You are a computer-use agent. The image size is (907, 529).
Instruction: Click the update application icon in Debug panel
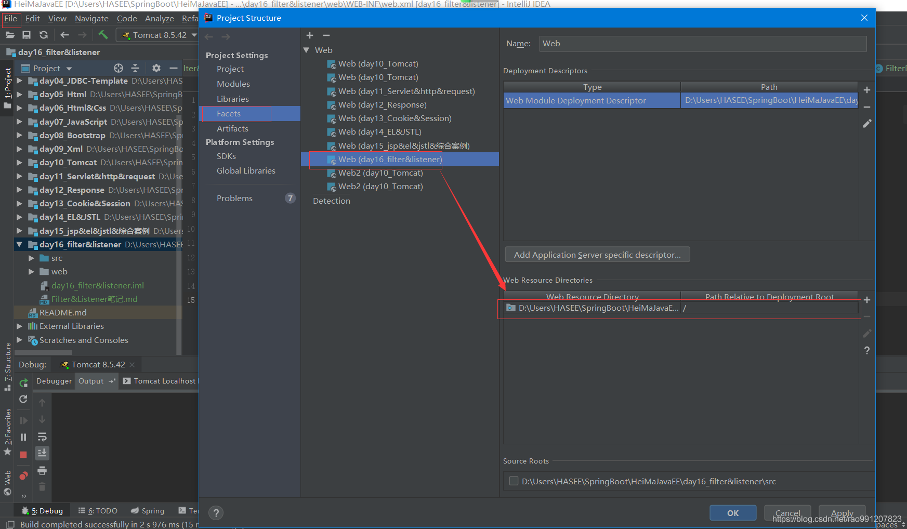pos(23,399)
